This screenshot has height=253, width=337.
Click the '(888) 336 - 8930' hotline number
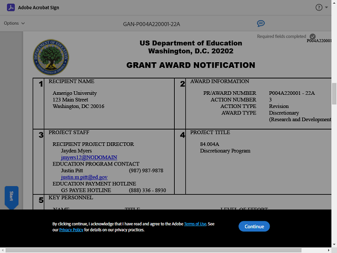147,190
